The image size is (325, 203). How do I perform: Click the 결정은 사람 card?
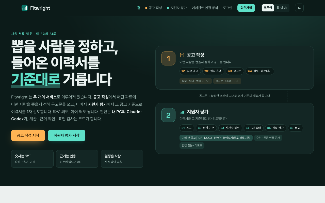coord(122,159)
